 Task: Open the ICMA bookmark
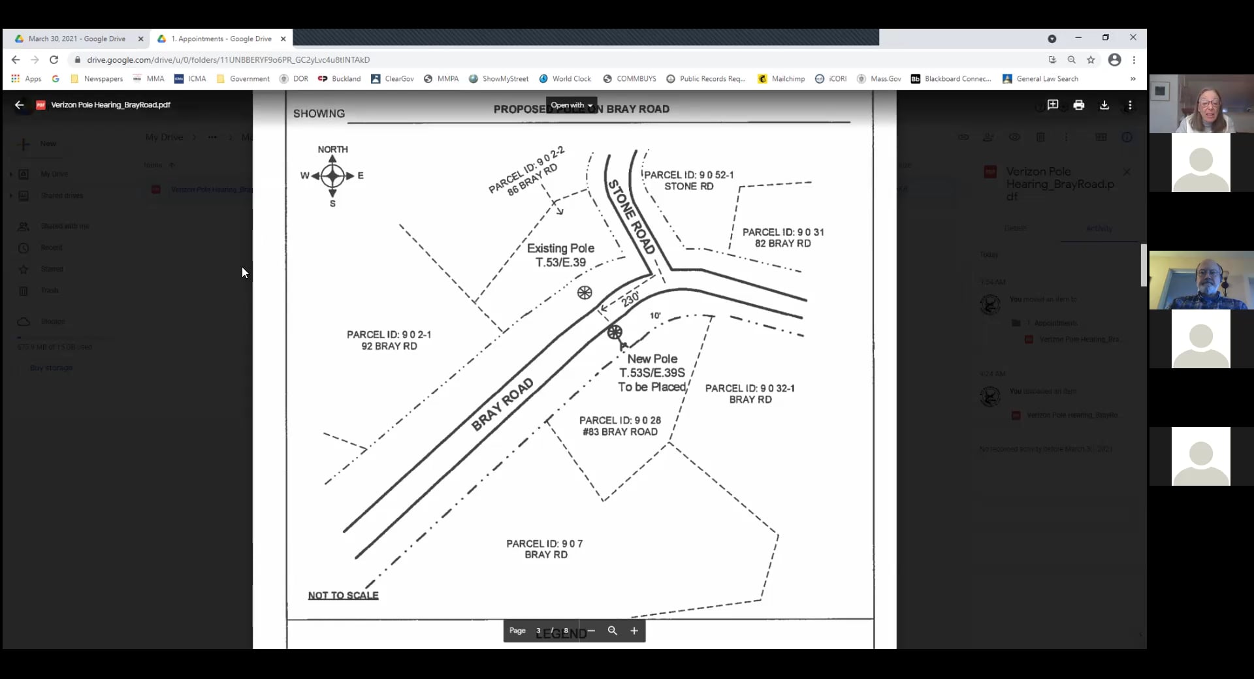click(x=190, y=78)
